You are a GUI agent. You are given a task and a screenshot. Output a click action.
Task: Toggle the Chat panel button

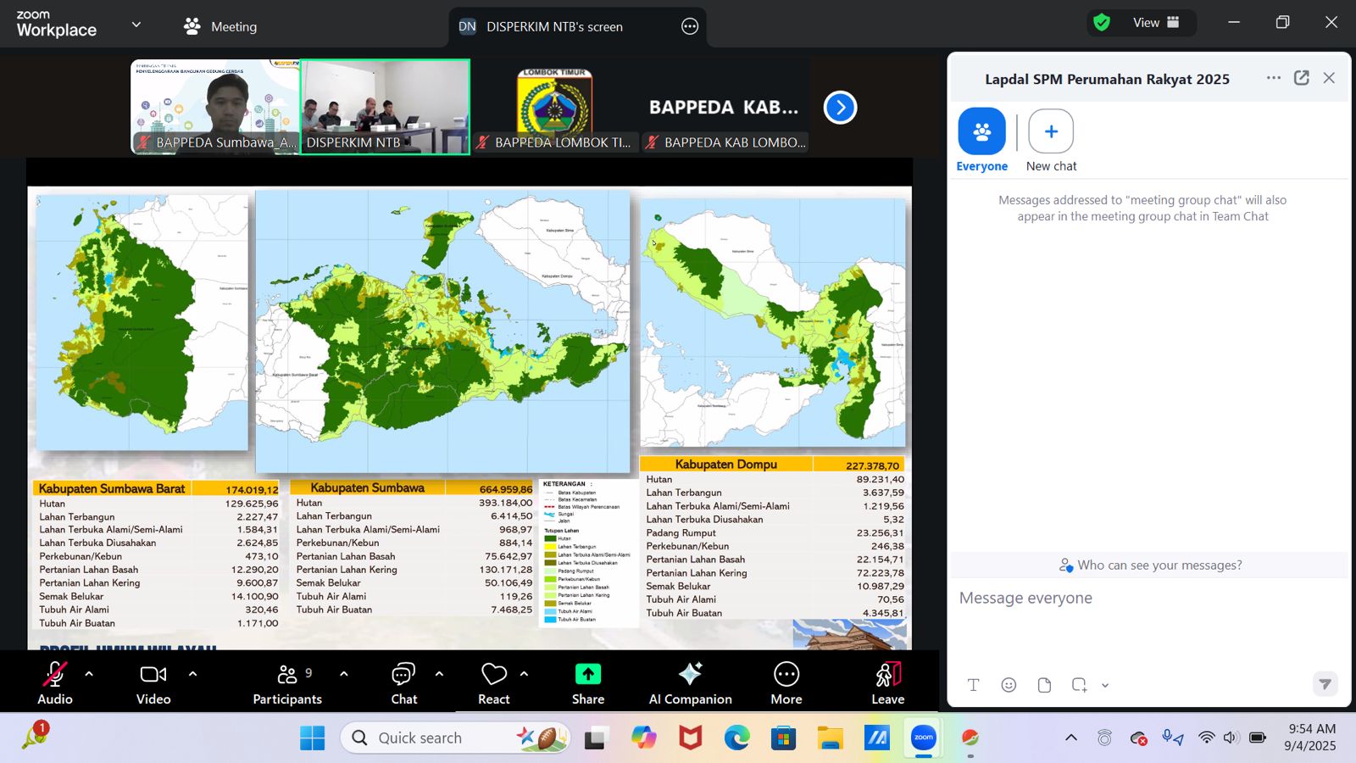click(403, 682)
